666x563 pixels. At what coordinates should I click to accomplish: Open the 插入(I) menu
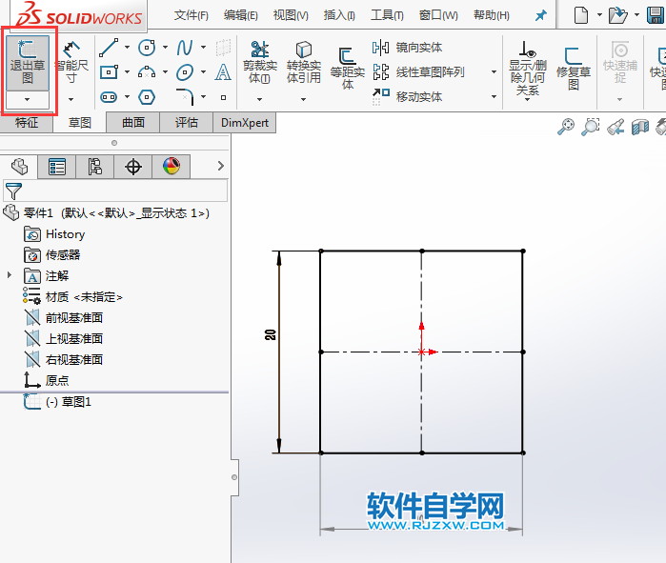(339, 15)
